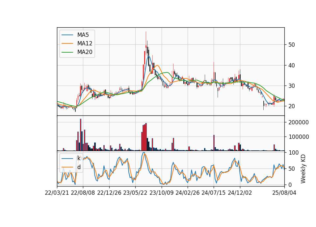Screen dimensions: 316x227
Task: Click the 24/07/15 date tick label
Action: click(x=213, y=193)
